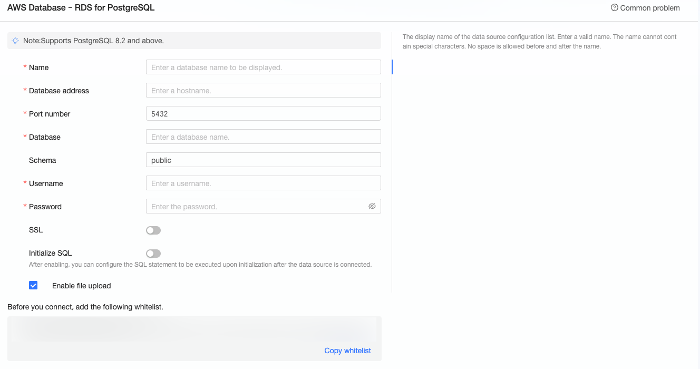Screen dimensions: 700x369
Task: Turn on Initialize SQL switch
Action: (x=153, y=254)
